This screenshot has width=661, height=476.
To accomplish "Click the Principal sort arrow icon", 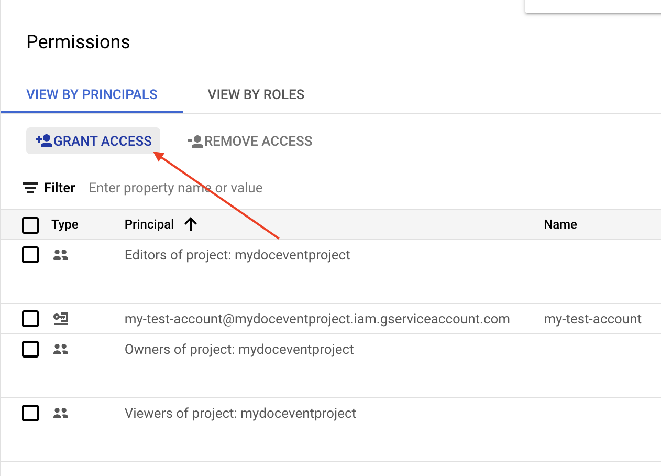I will pos(191,224).
